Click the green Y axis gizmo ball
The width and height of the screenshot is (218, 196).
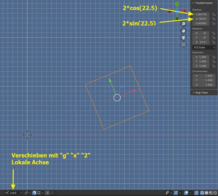177,4
